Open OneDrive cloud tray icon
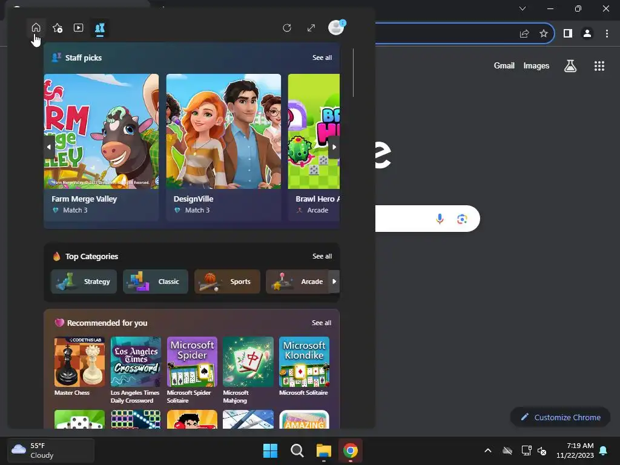The image size is (620, 465). click(x=507, y=450)
